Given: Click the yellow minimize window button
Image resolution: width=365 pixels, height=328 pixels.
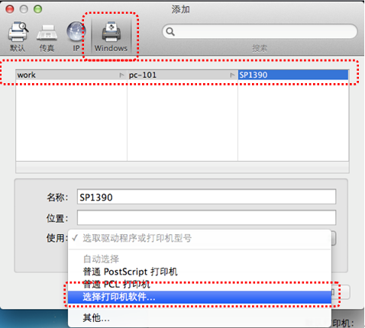Looking at the screenshot, I should (x=24, y=9).
